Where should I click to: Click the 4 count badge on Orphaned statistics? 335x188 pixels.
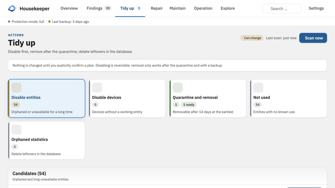point(15,147)
